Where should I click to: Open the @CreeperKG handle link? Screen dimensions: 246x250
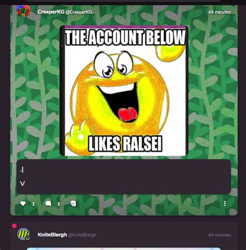pyautogui.click(x=79, y=12)
